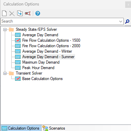Select the Transient Solver label
The height and width of the screenshot is (131, 131).
pyautogui.click(x=29, y=73)
